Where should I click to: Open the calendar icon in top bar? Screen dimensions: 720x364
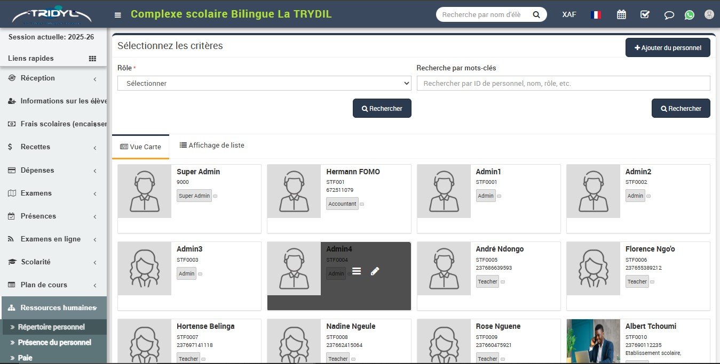point(621,14)
